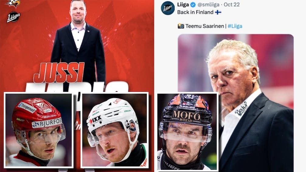Click the man in suit on the red poster
306x172 pixels.
pos(78,45)
